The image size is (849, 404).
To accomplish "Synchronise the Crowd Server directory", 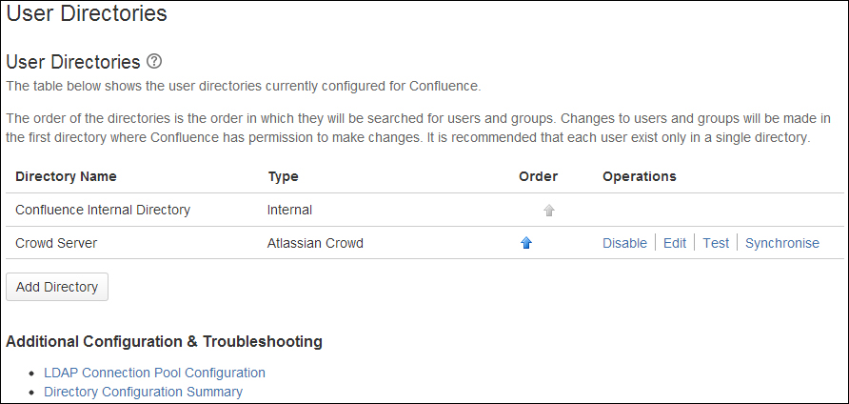I will click(781, 243).
